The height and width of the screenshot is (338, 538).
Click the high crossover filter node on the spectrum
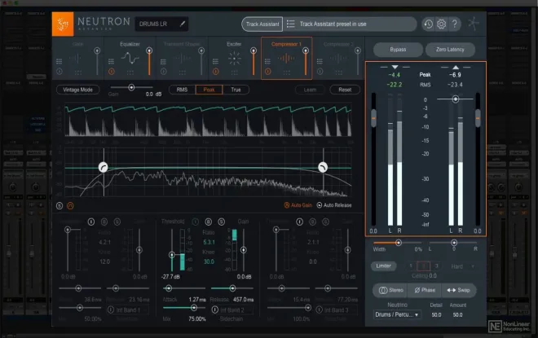[x=323, y=167]
